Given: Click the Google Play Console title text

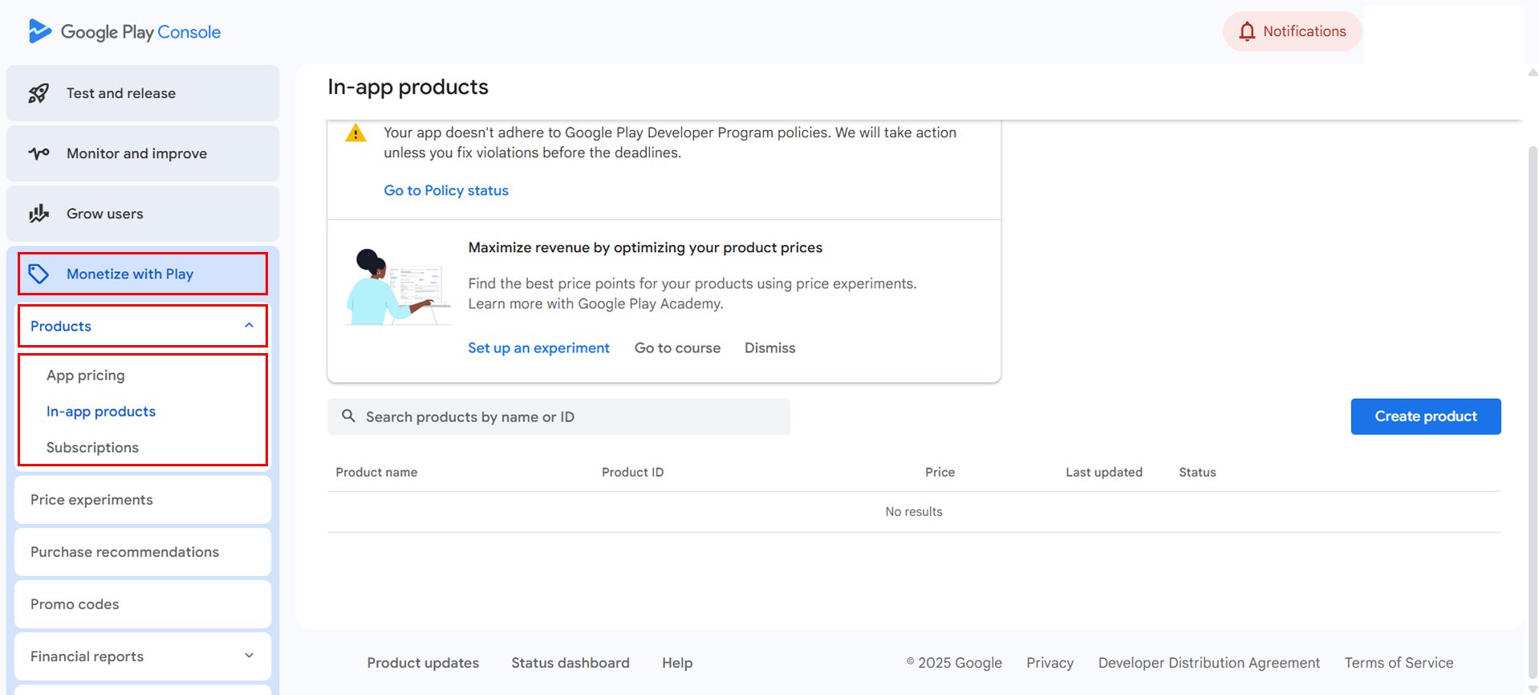Looking at the screenshot, I should pos(140,32).
